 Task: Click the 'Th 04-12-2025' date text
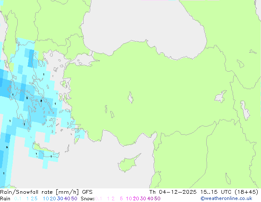tap(173, 192)
